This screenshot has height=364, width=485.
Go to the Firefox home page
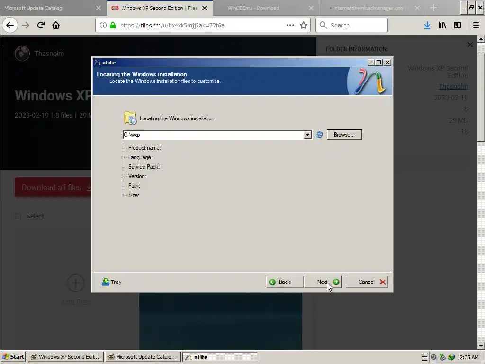[x=56, y=25]
